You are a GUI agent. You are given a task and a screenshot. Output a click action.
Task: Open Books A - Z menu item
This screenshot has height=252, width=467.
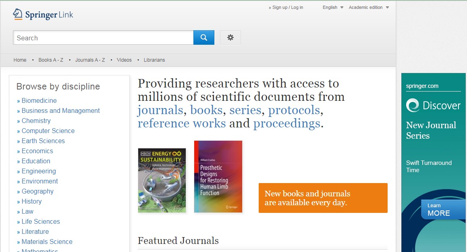pyautogui.click(x=51, y=60)
